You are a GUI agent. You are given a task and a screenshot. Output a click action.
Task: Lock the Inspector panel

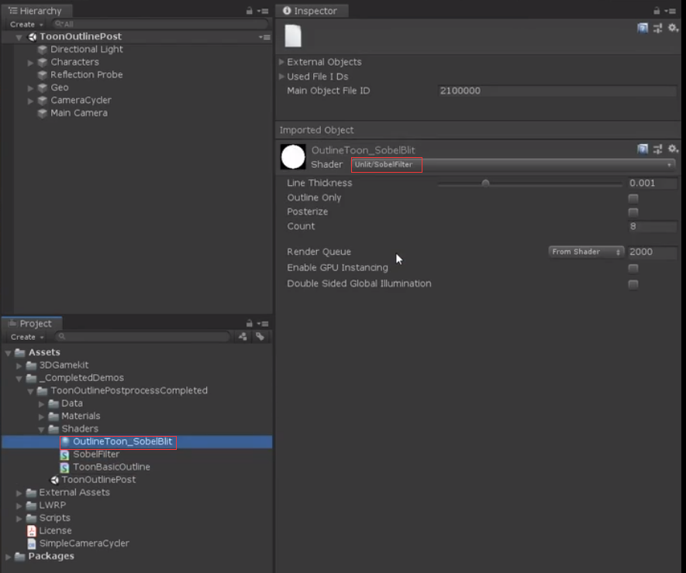point(657,11)
